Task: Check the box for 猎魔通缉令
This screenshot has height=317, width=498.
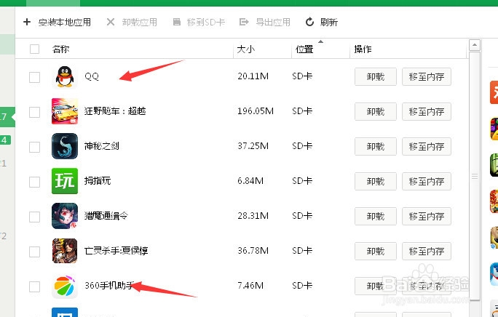Action: pos(35,217)
